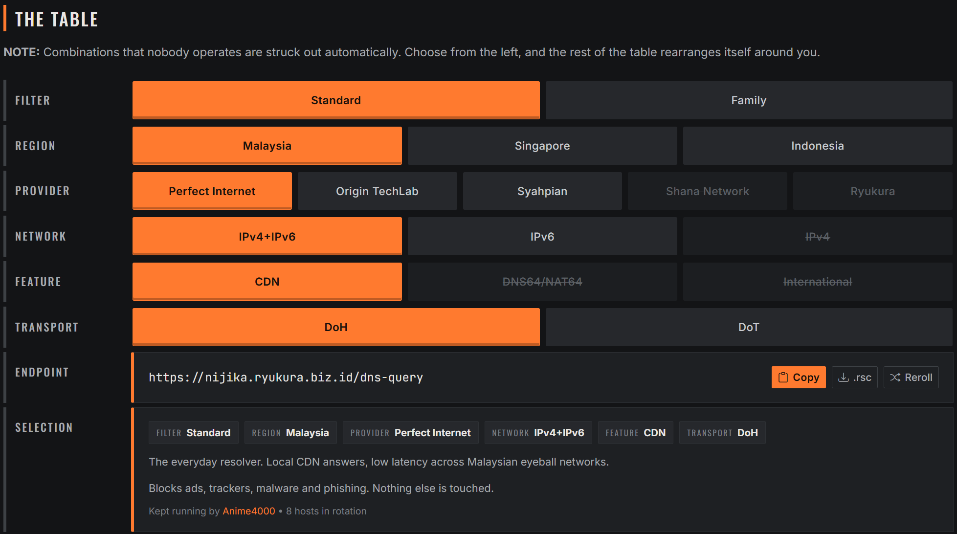Select the DoH transport option

click(336, 327)
